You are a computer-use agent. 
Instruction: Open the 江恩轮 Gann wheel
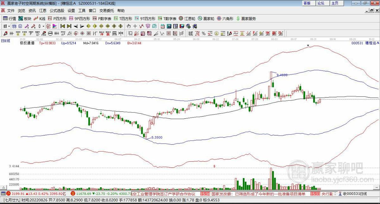(x=187, y=19)
